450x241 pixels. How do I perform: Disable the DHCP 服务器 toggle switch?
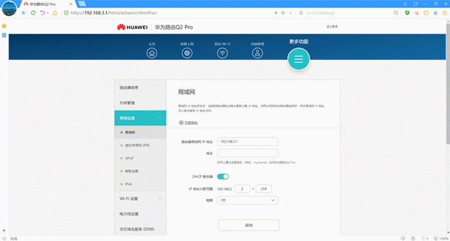point(223,176)
